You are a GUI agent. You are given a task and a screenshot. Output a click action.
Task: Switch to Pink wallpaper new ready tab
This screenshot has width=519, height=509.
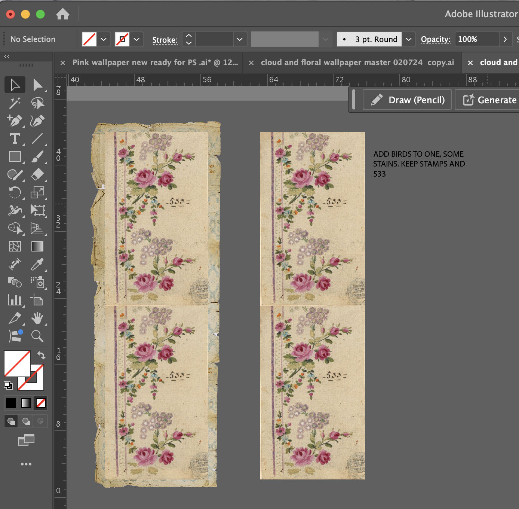point(155,63)
